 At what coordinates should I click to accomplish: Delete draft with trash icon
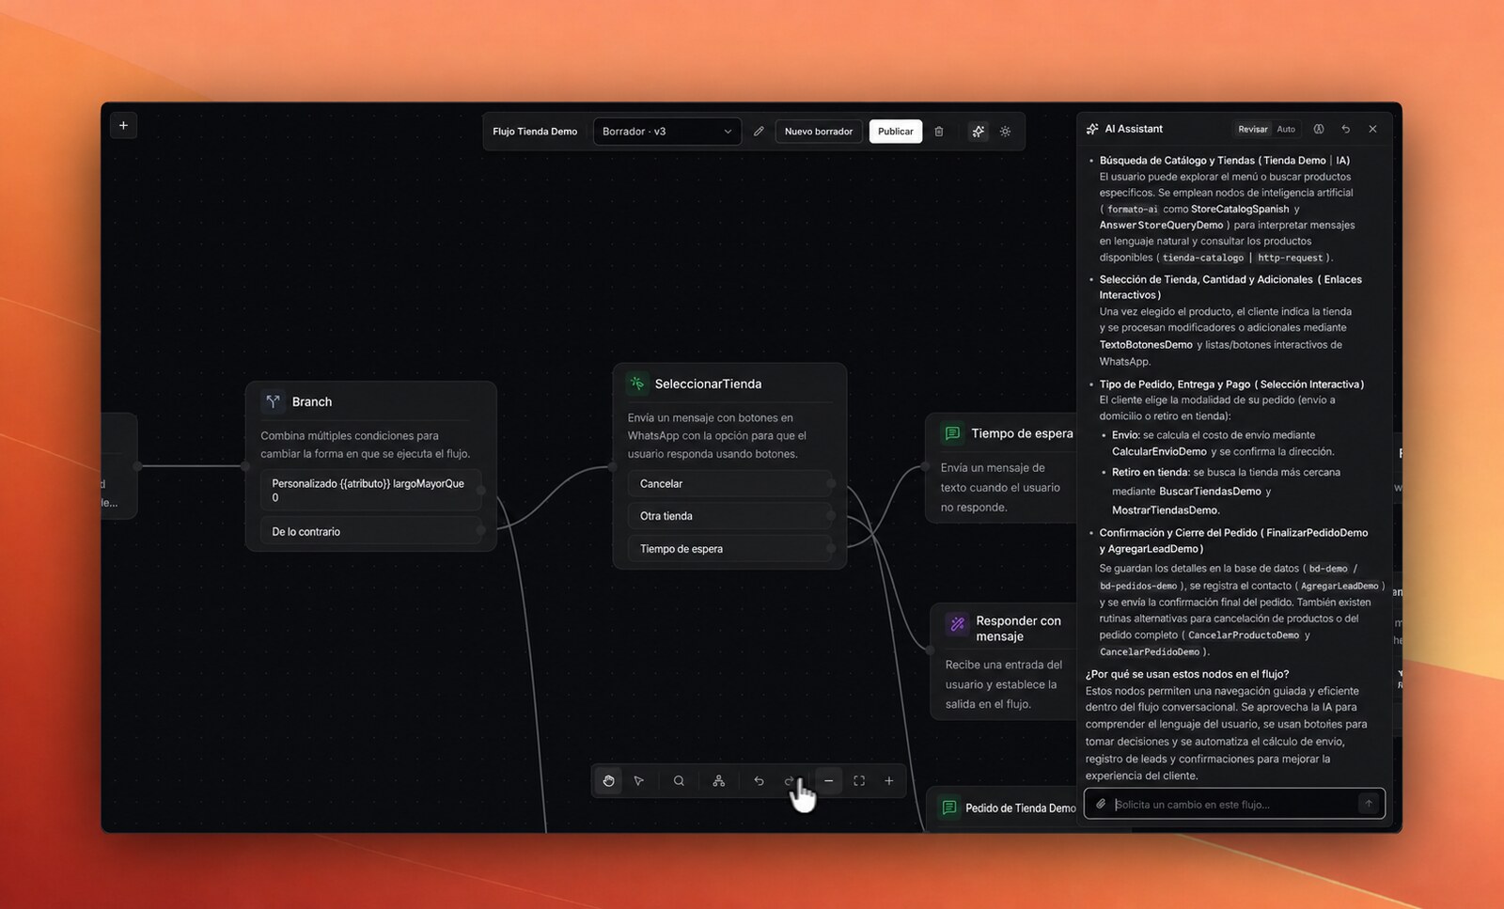tap(939, 132)
